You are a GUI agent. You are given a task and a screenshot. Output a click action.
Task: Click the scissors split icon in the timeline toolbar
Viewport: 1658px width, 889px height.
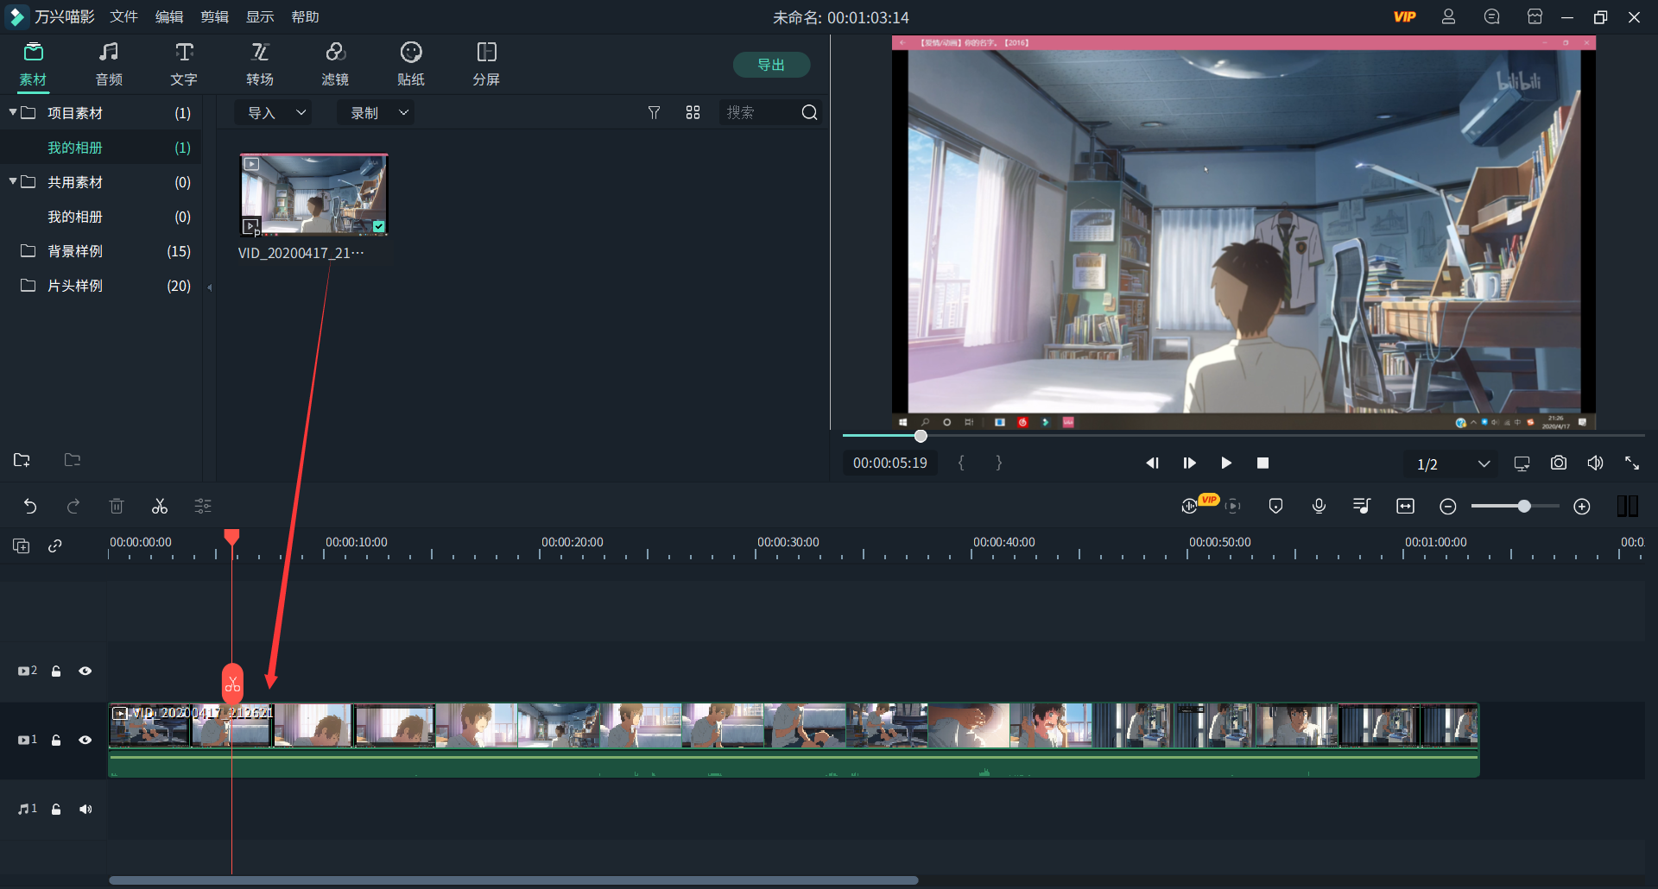click(160, 507)
